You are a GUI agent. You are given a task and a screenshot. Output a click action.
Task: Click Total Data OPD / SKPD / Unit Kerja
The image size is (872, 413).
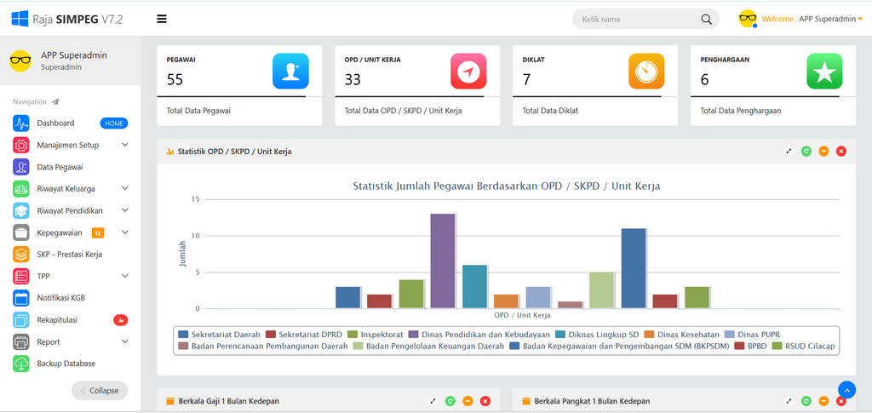click(x=403, y=111)
